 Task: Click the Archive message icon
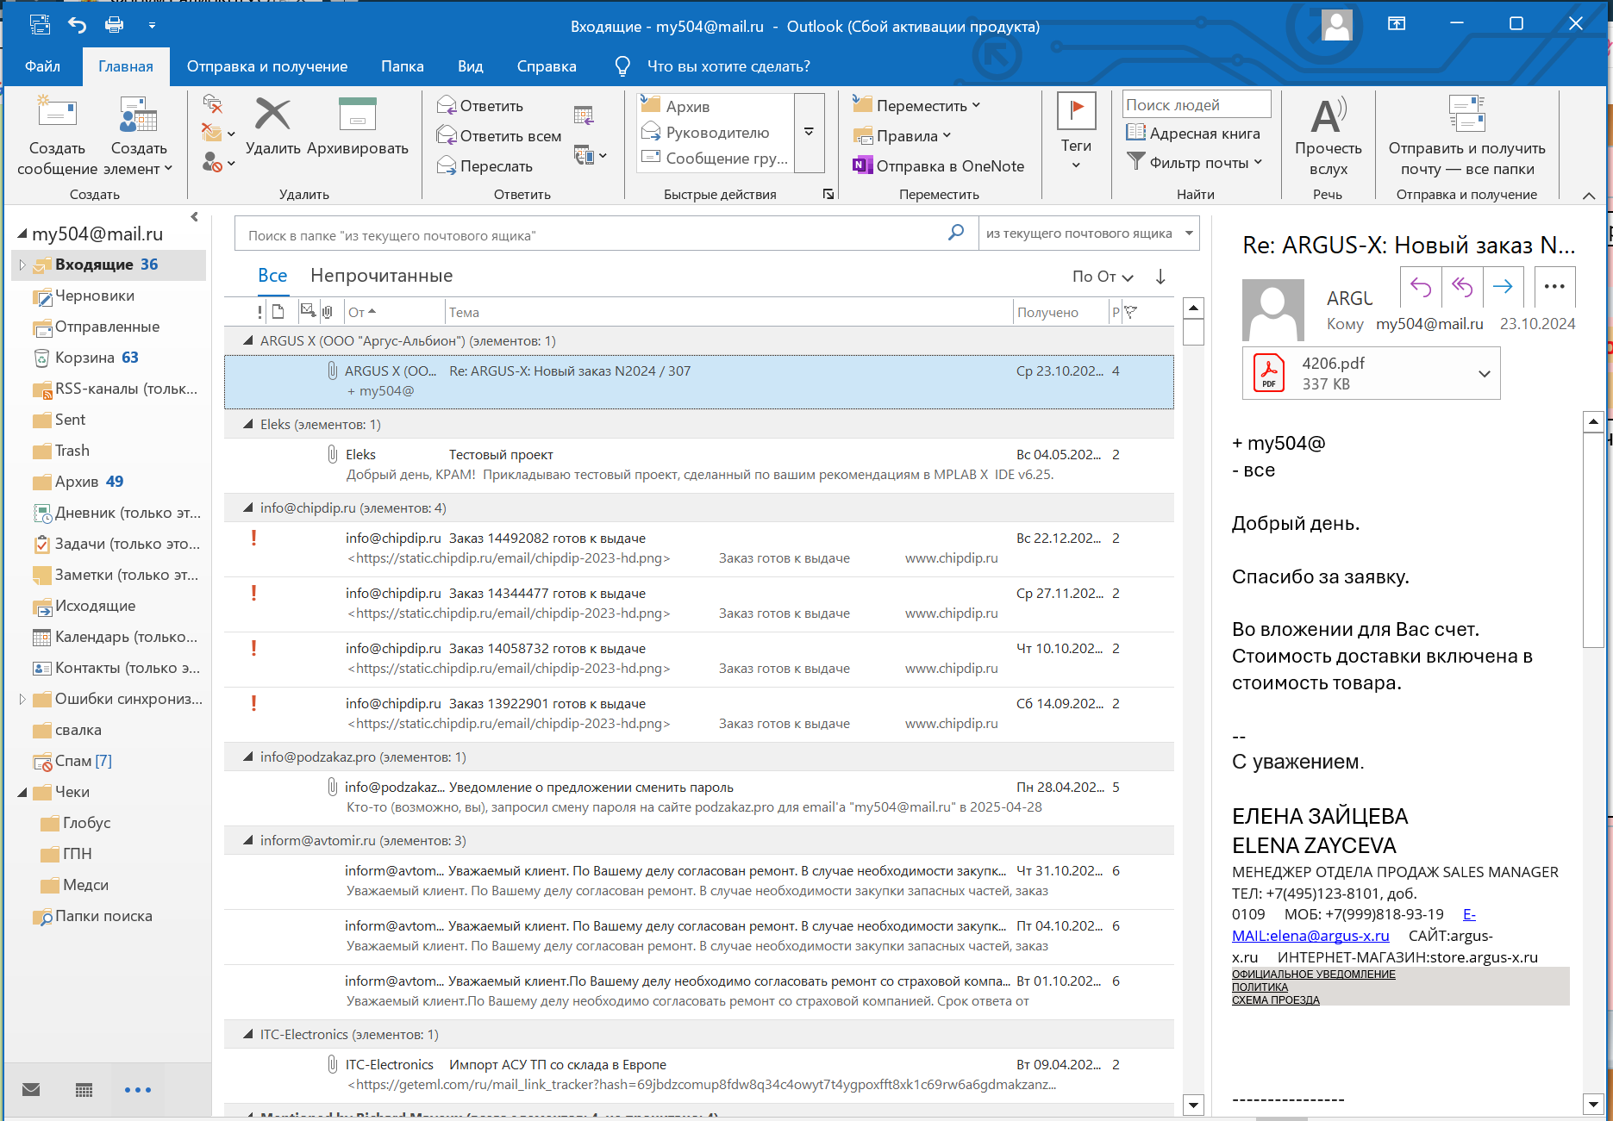pyautogui.click(x=357, y=114)
